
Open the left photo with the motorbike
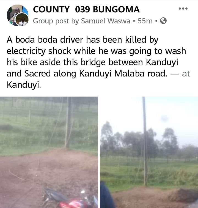(x=49, y=152)
